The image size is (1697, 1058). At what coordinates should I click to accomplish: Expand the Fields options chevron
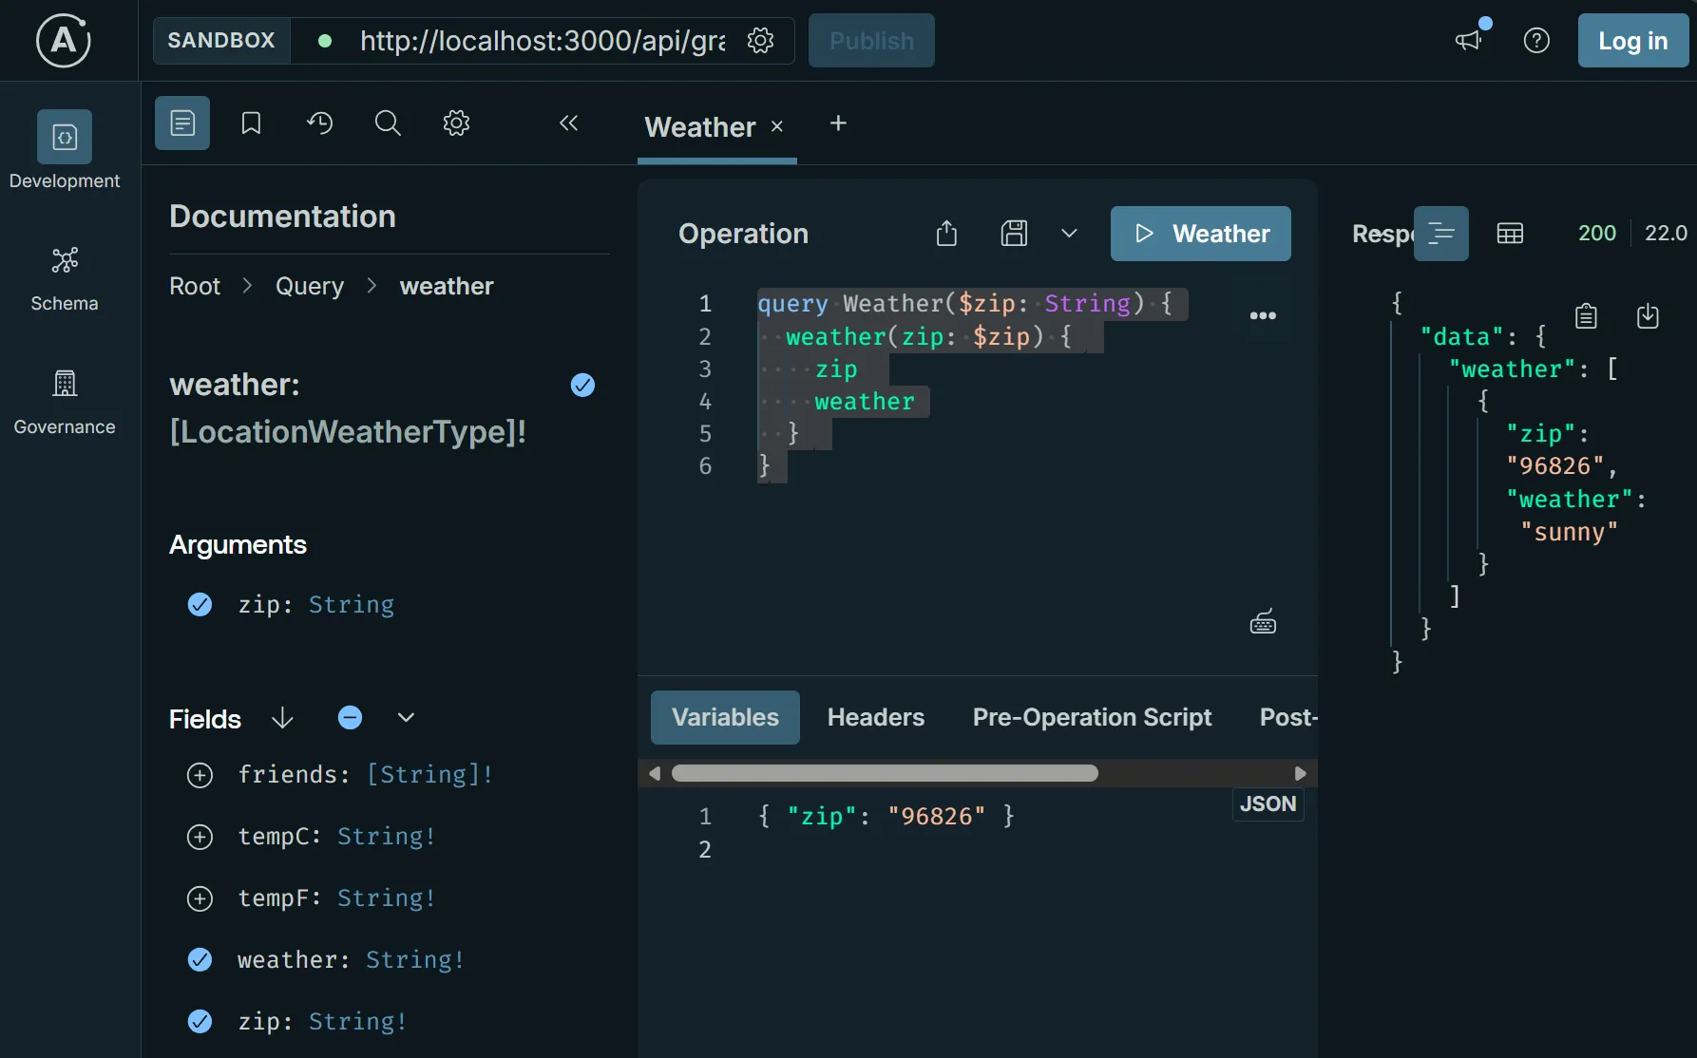tap(406, 718)
